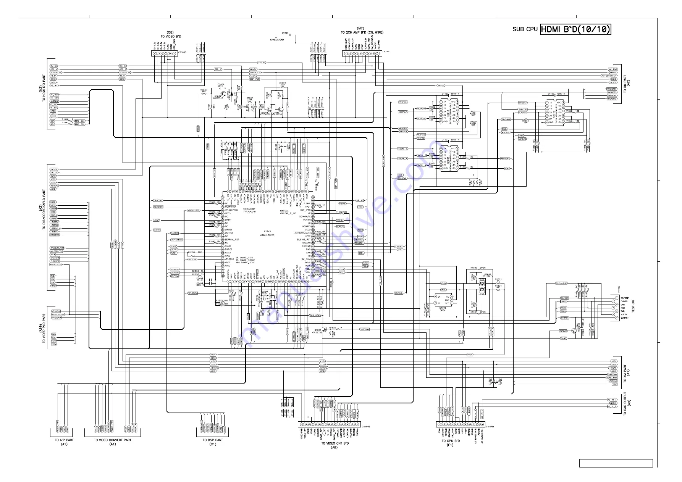The width and height of the screenshot is (682, 482).
Task: Select the 'TO HDMI I/O PART' (N2) label
Action: 44,88
